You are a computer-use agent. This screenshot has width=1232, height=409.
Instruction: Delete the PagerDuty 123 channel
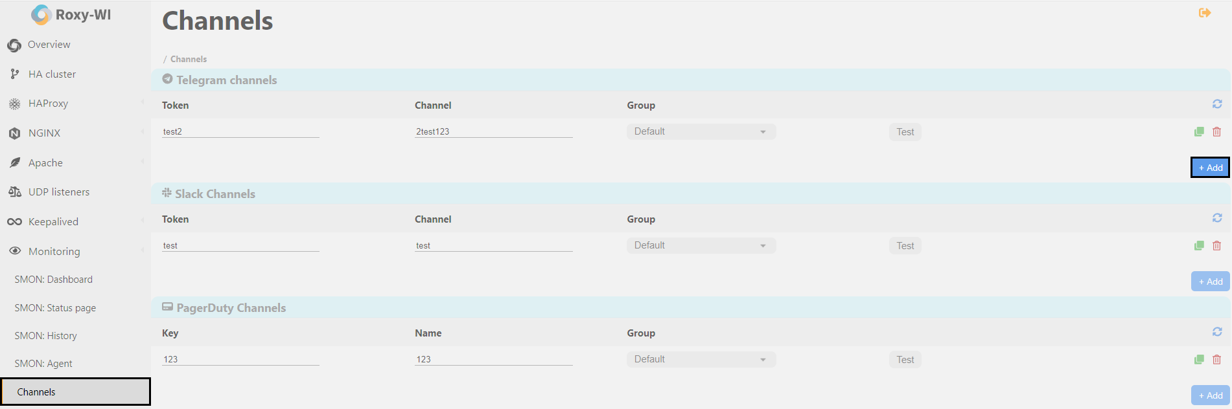point(1216,360)
